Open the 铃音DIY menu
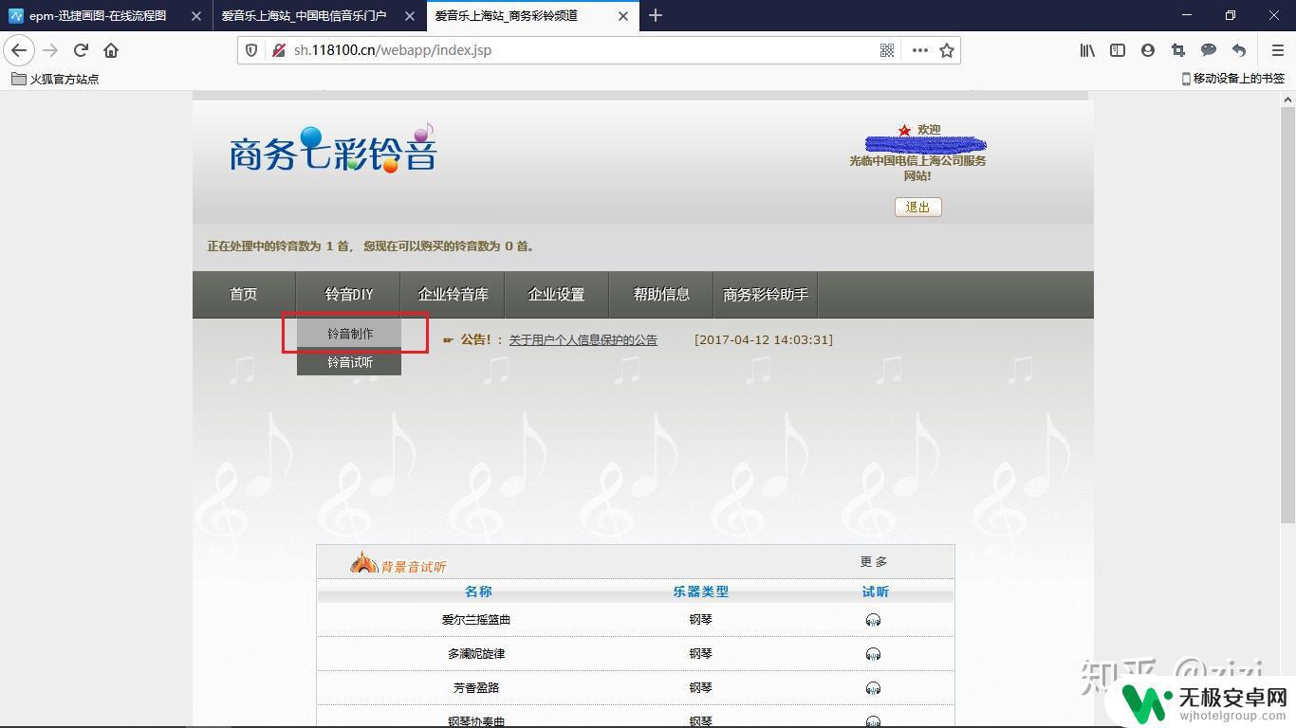Screen dimensions: 1296x728 (x=349, y=295)
